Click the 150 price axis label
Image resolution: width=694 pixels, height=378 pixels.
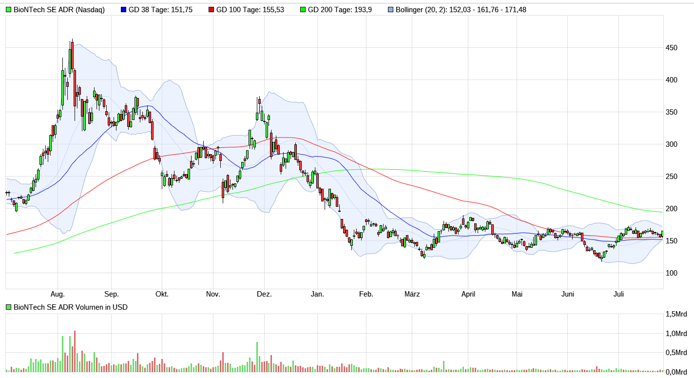coord(672,241)
